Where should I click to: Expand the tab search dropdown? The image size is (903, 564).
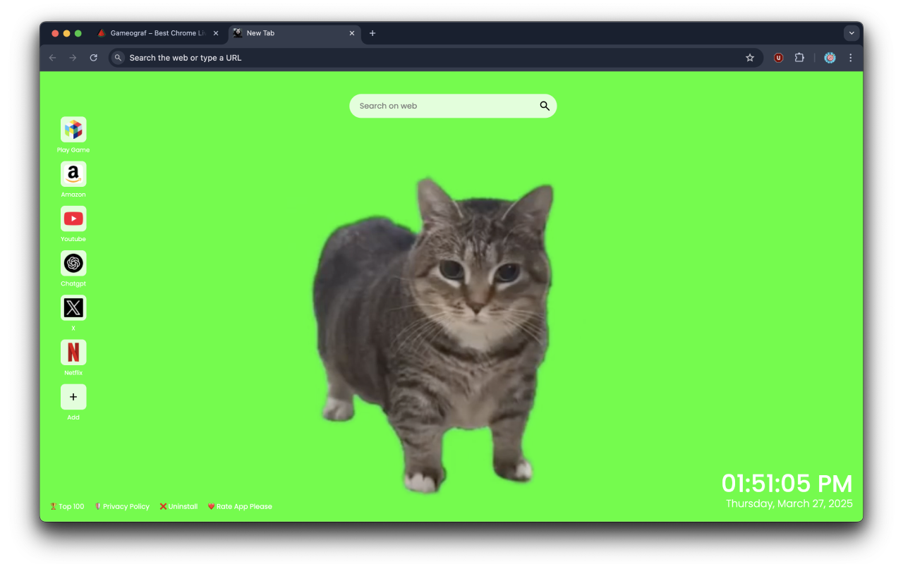pos(852,33)
